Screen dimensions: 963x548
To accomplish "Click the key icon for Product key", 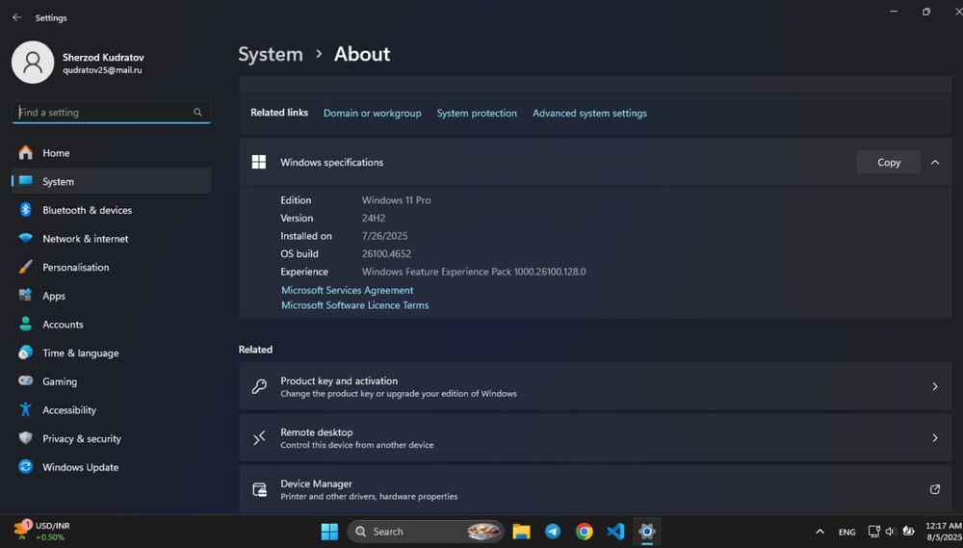I will (x=259, y=386).
